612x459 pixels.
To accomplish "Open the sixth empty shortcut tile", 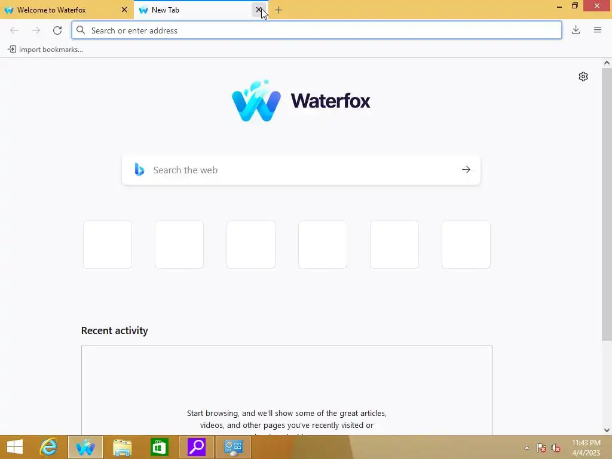I will pyautogui.click(x=466, y=244).
